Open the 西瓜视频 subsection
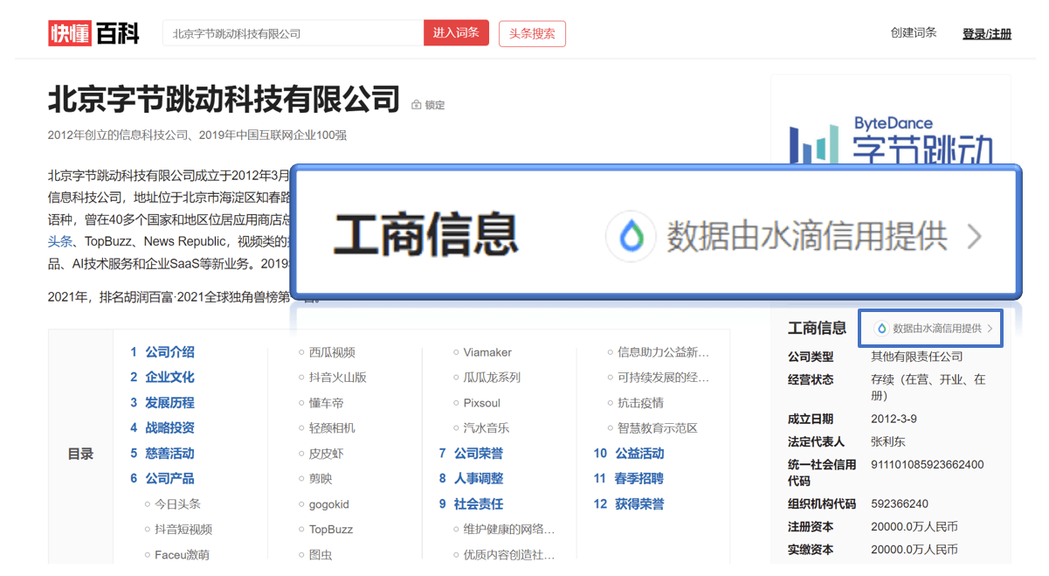Image resolution: width=1049 pixels, height=576 pixels. tap(332, 352)
